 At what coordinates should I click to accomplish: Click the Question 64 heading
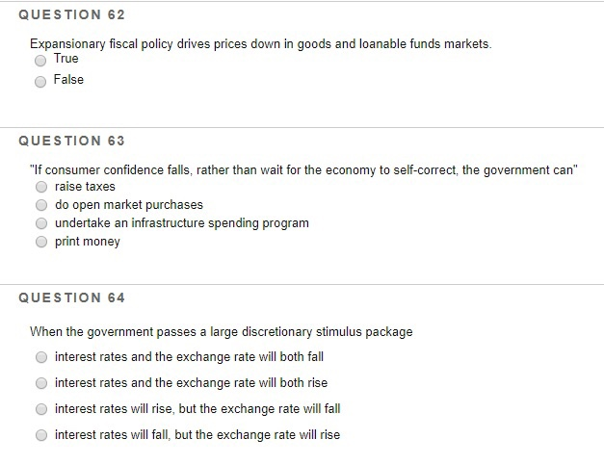pos(71,297)
